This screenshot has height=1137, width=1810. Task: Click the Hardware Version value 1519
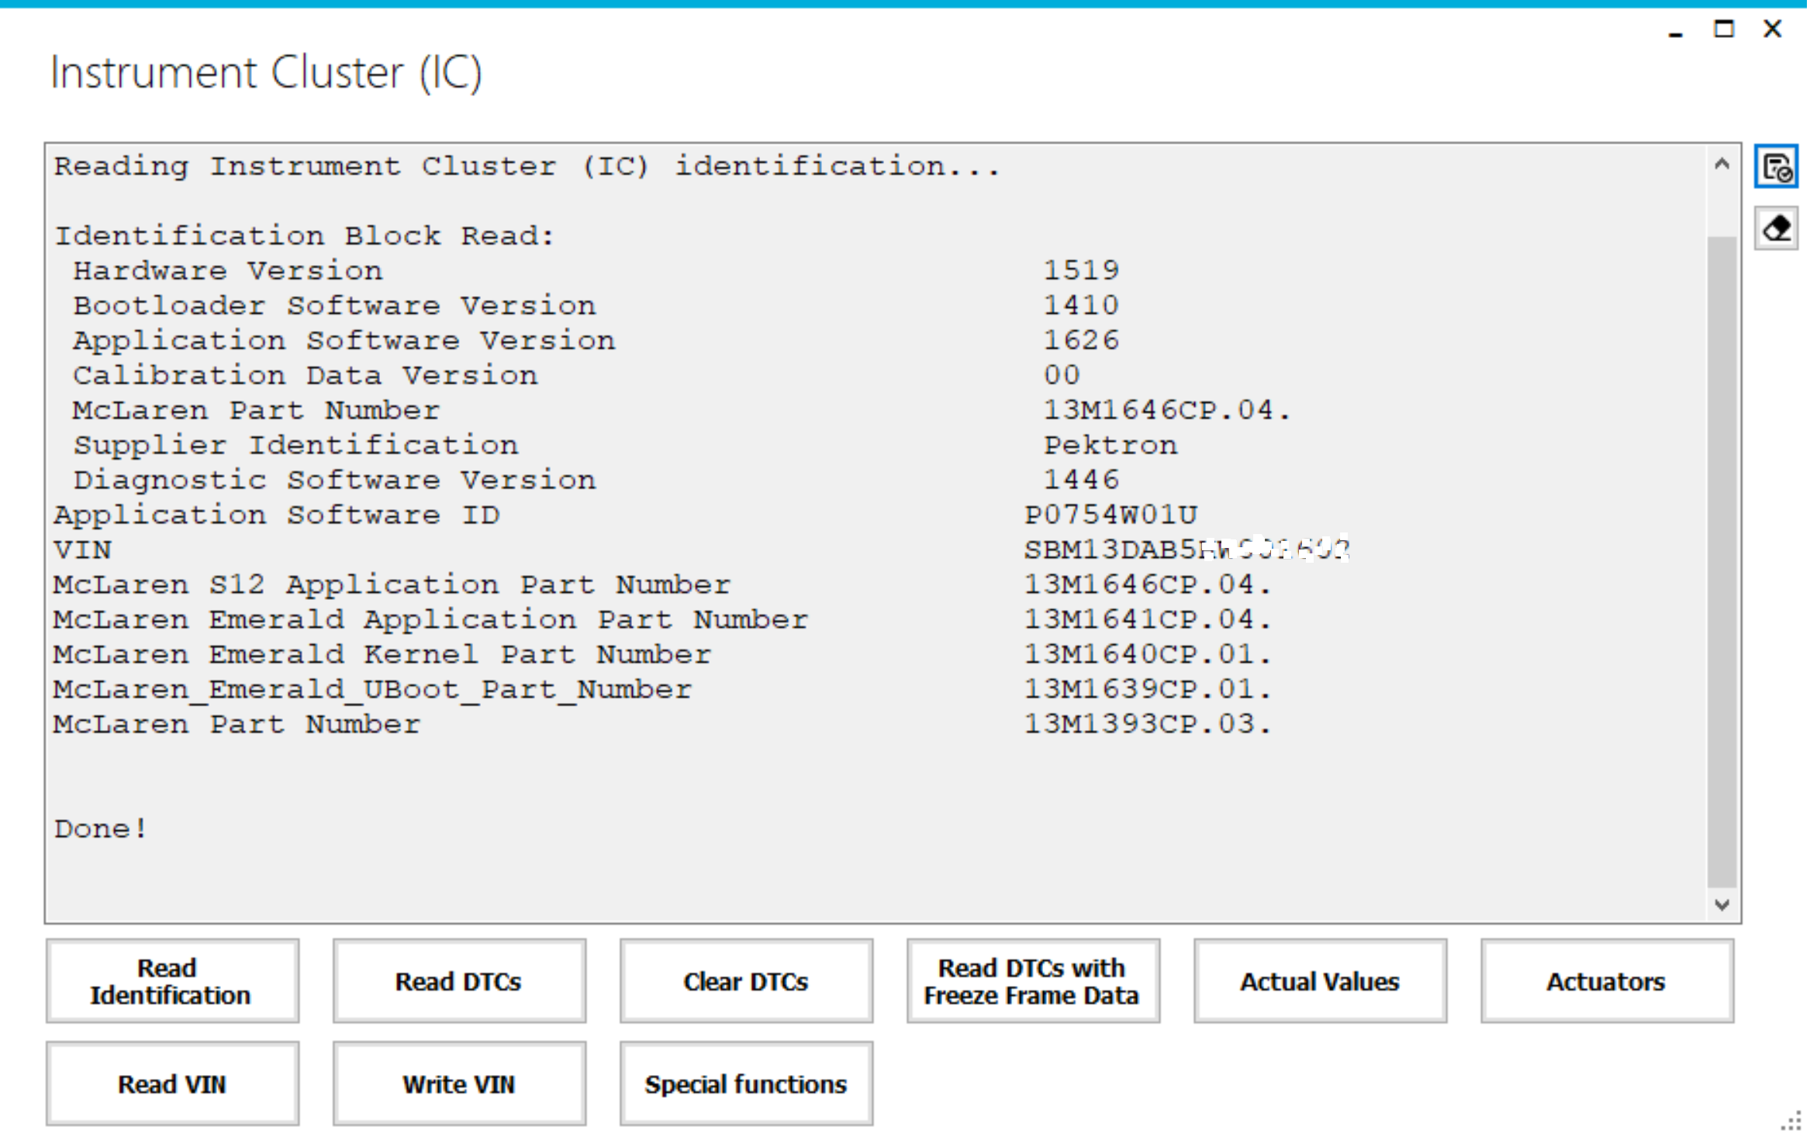coord(1081,271)
